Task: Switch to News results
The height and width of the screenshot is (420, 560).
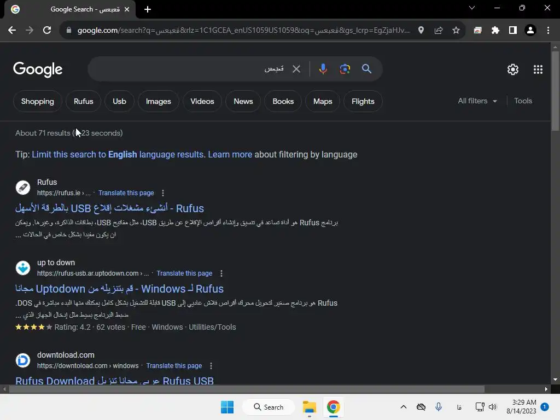Action: pyautogui.click(x=243, y=101)
